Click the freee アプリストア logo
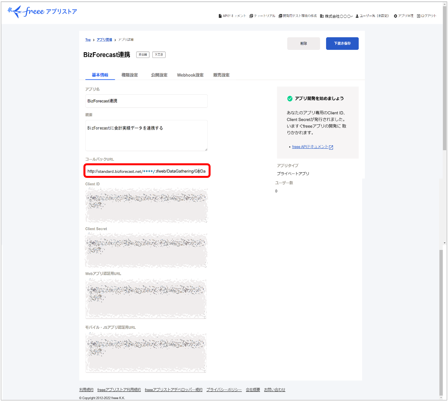448x401 pixels. point(42,12)
